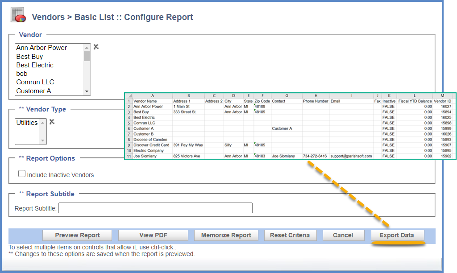Click the Report Subtitle input field
457x273 pixels.
tap(155, 208)
